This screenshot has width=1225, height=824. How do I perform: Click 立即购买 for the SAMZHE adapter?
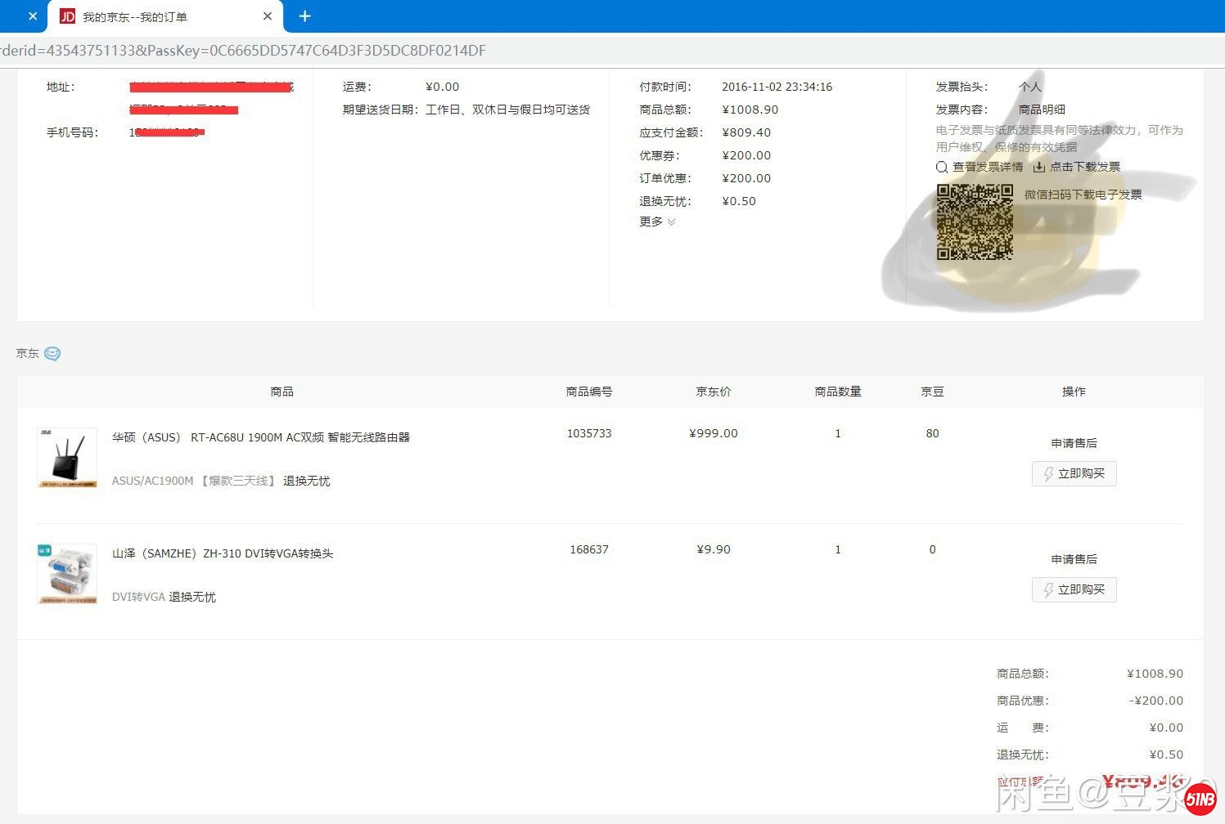pos(1074,589)
